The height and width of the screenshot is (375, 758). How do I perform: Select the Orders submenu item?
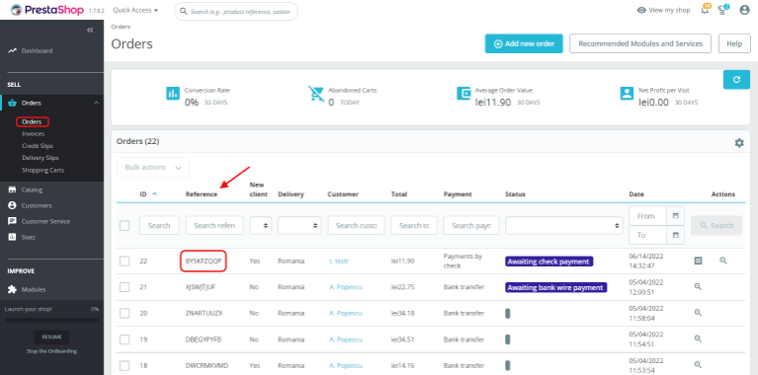point(32,121)
